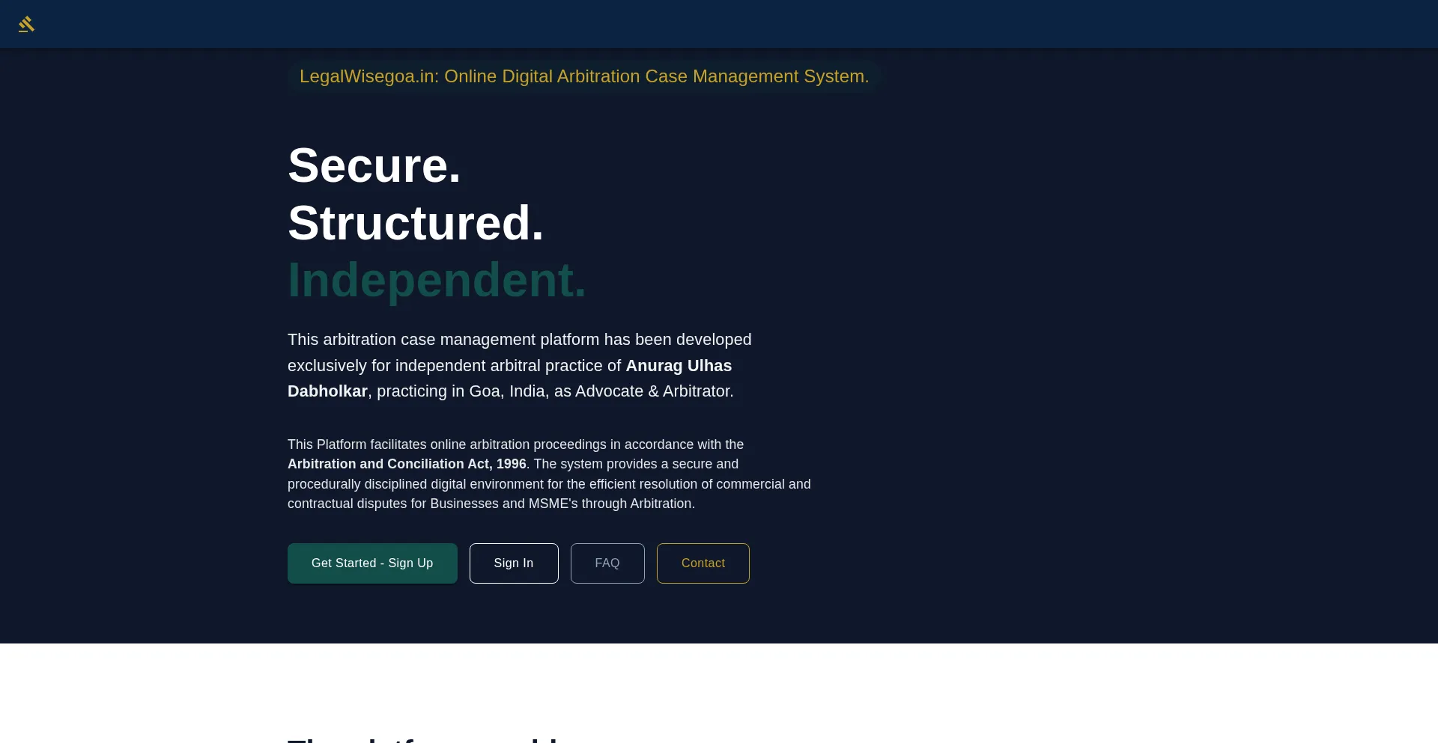Image resolution: width=1438 pixels, height=743 pixels.
Task: Select the Contact button
Action: tap(703, 563)
